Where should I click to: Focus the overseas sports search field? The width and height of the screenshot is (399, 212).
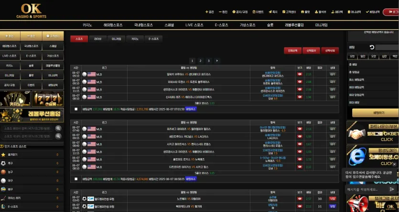tap(27, 128)
